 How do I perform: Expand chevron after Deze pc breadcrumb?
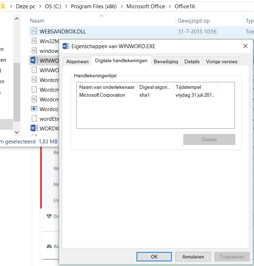click(x=40, y=6)
